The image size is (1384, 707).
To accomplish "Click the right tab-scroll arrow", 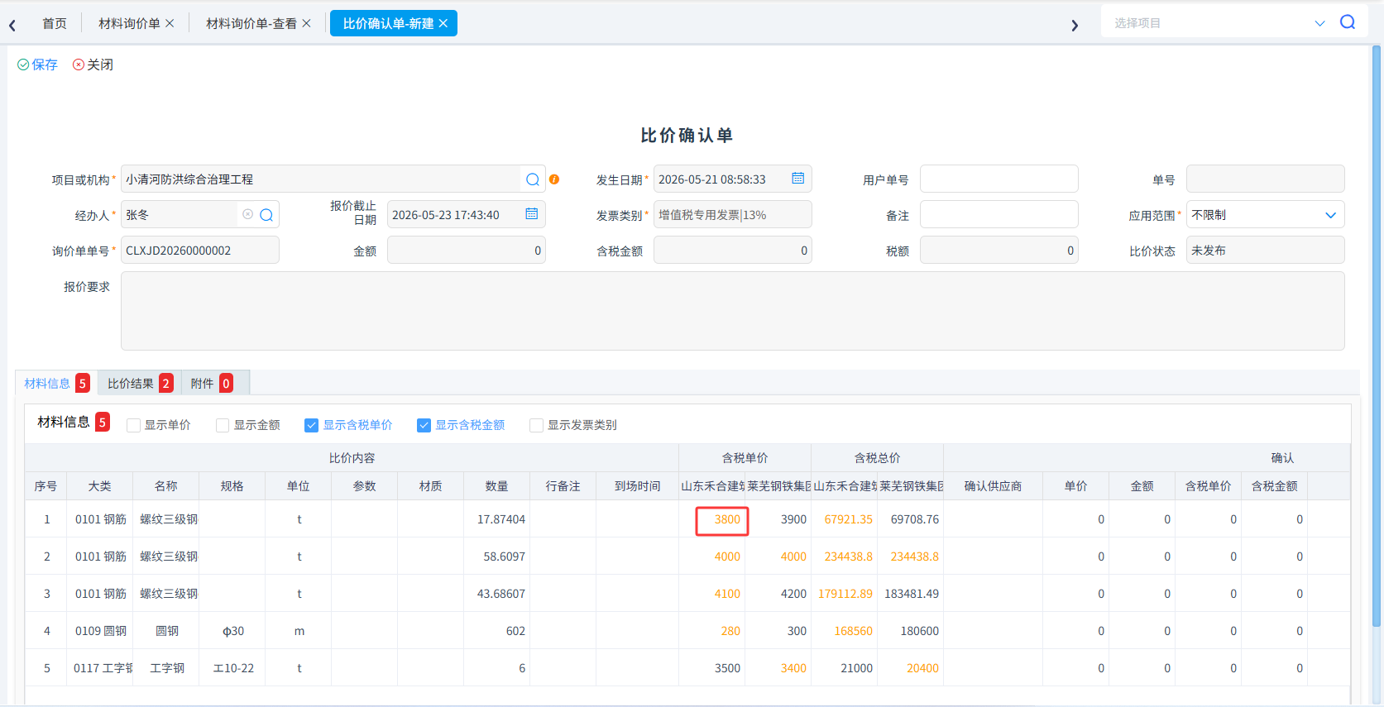I will [1075, 25].
